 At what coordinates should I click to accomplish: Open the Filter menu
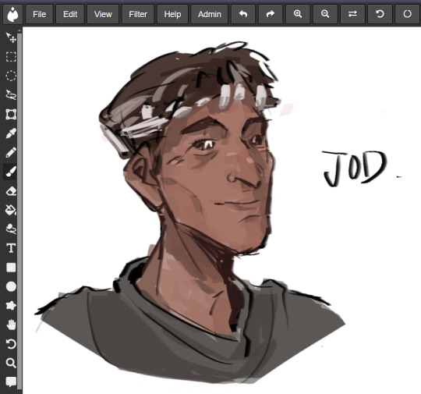138,14
